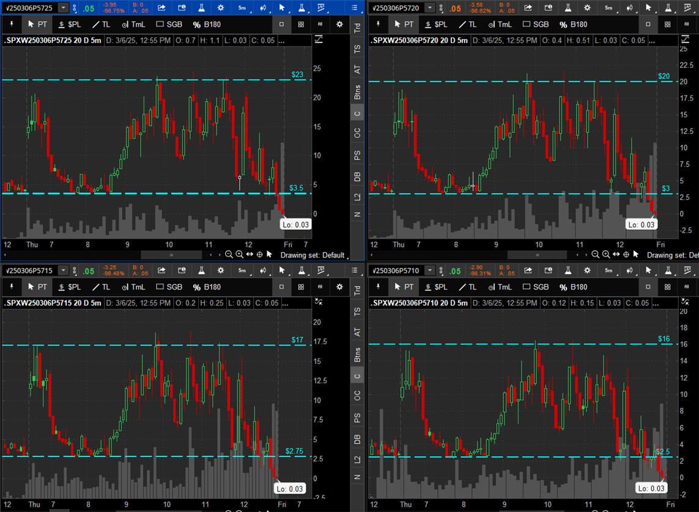Image resolution: width=699 pixels, height=512 pixels.
Task: Click the horizontal time scrollbar under the P5725 chart
Action: coord(171,254)
